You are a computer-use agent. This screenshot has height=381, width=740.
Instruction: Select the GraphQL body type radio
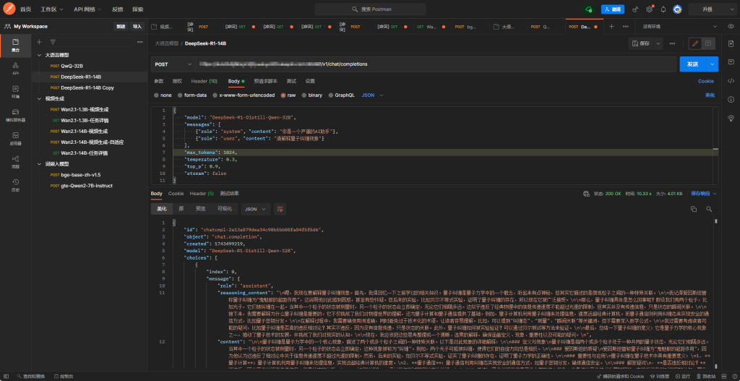[x=331, y=95]
